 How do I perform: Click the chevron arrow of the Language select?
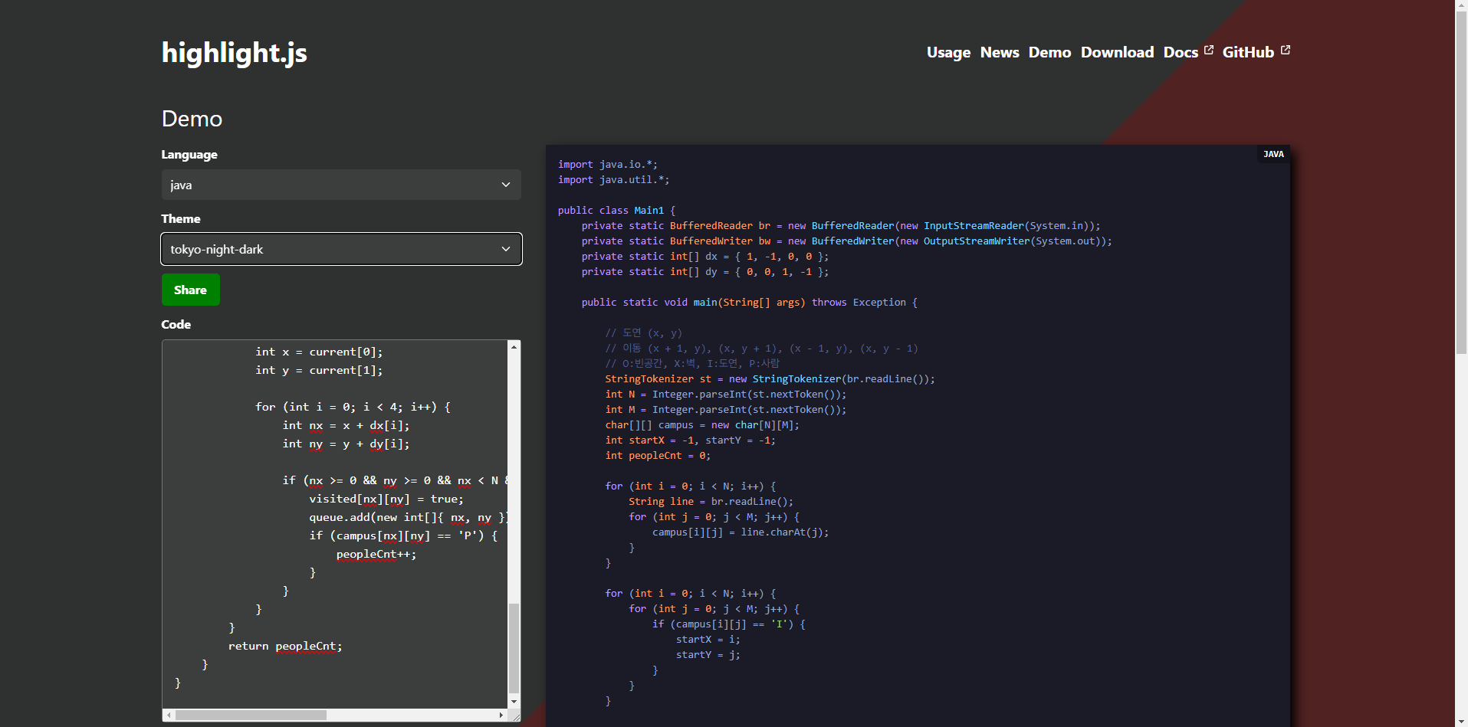505,185
